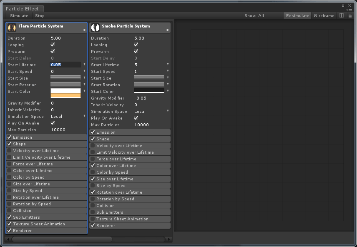Open Smoke's Start Color mode dropdown arrow
The width and height of the screenshot is (357, 247).
pos(168,91)
